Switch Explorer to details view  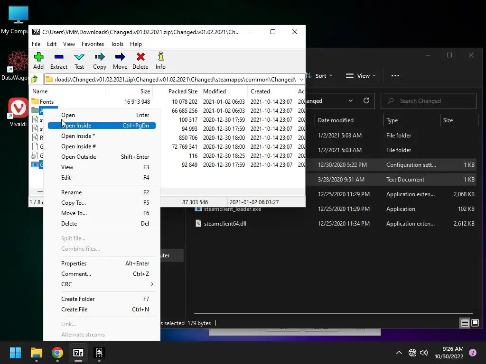[x=465, y=323]
